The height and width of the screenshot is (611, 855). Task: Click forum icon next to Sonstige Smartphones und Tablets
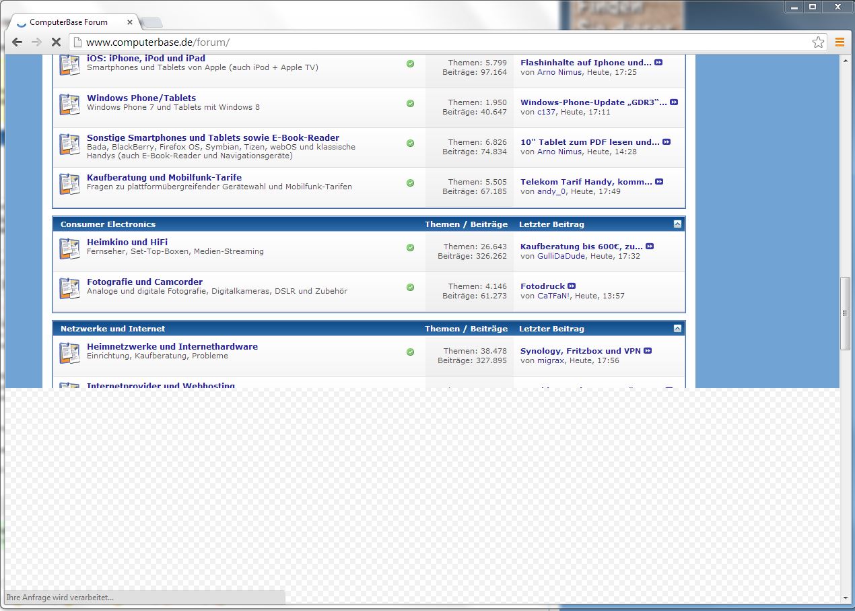click(69, 144)
